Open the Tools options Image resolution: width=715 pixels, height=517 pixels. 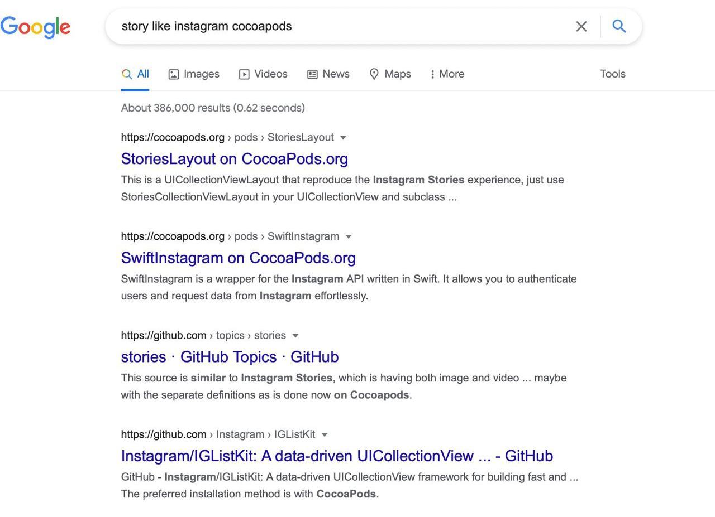(x=613, y=74)
